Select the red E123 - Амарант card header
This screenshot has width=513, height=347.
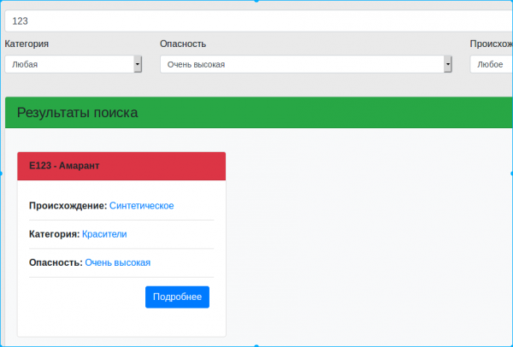tap(121, 166)
